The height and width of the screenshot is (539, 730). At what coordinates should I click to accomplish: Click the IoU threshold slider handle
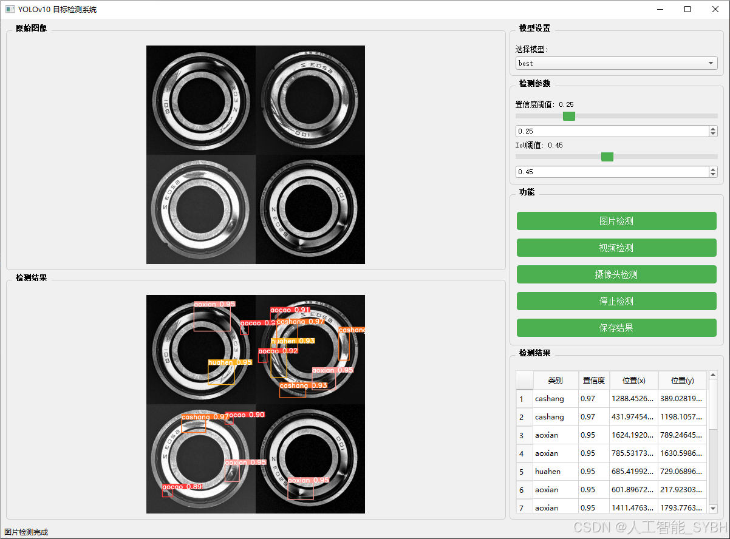(607, 157)
